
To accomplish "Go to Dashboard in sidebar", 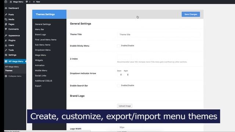I will (x=14, y=8).
